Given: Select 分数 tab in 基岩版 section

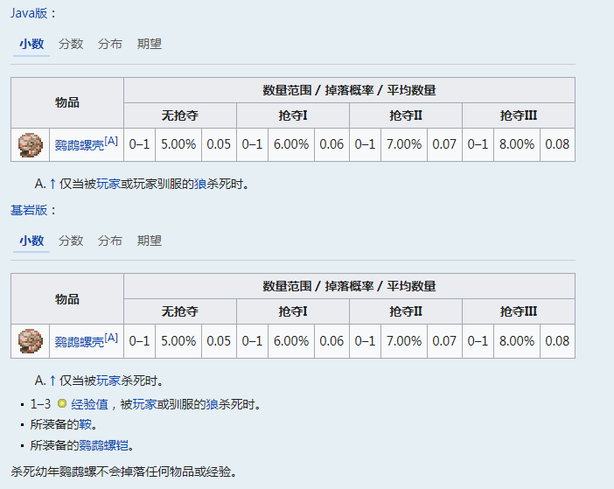Looking at the screenshot, I should point(71,241).
